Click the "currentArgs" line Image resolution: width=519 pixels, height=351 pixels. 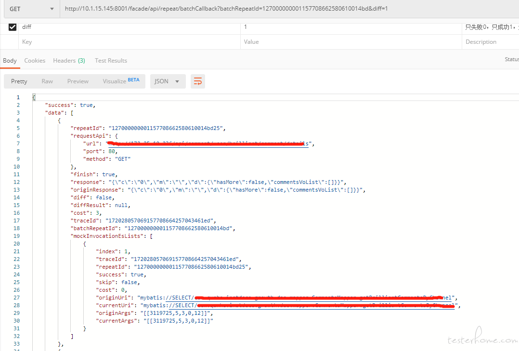click(x=154, y=321)
